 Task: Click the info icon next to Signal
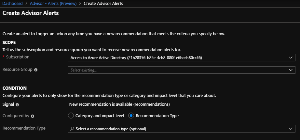coord(17,105)
